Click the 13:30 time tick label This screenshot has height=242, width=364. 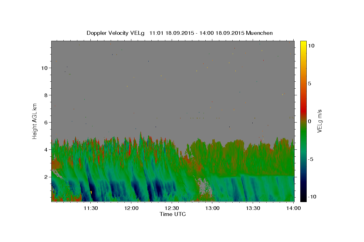pyautogui.click(x=253, y=208)
